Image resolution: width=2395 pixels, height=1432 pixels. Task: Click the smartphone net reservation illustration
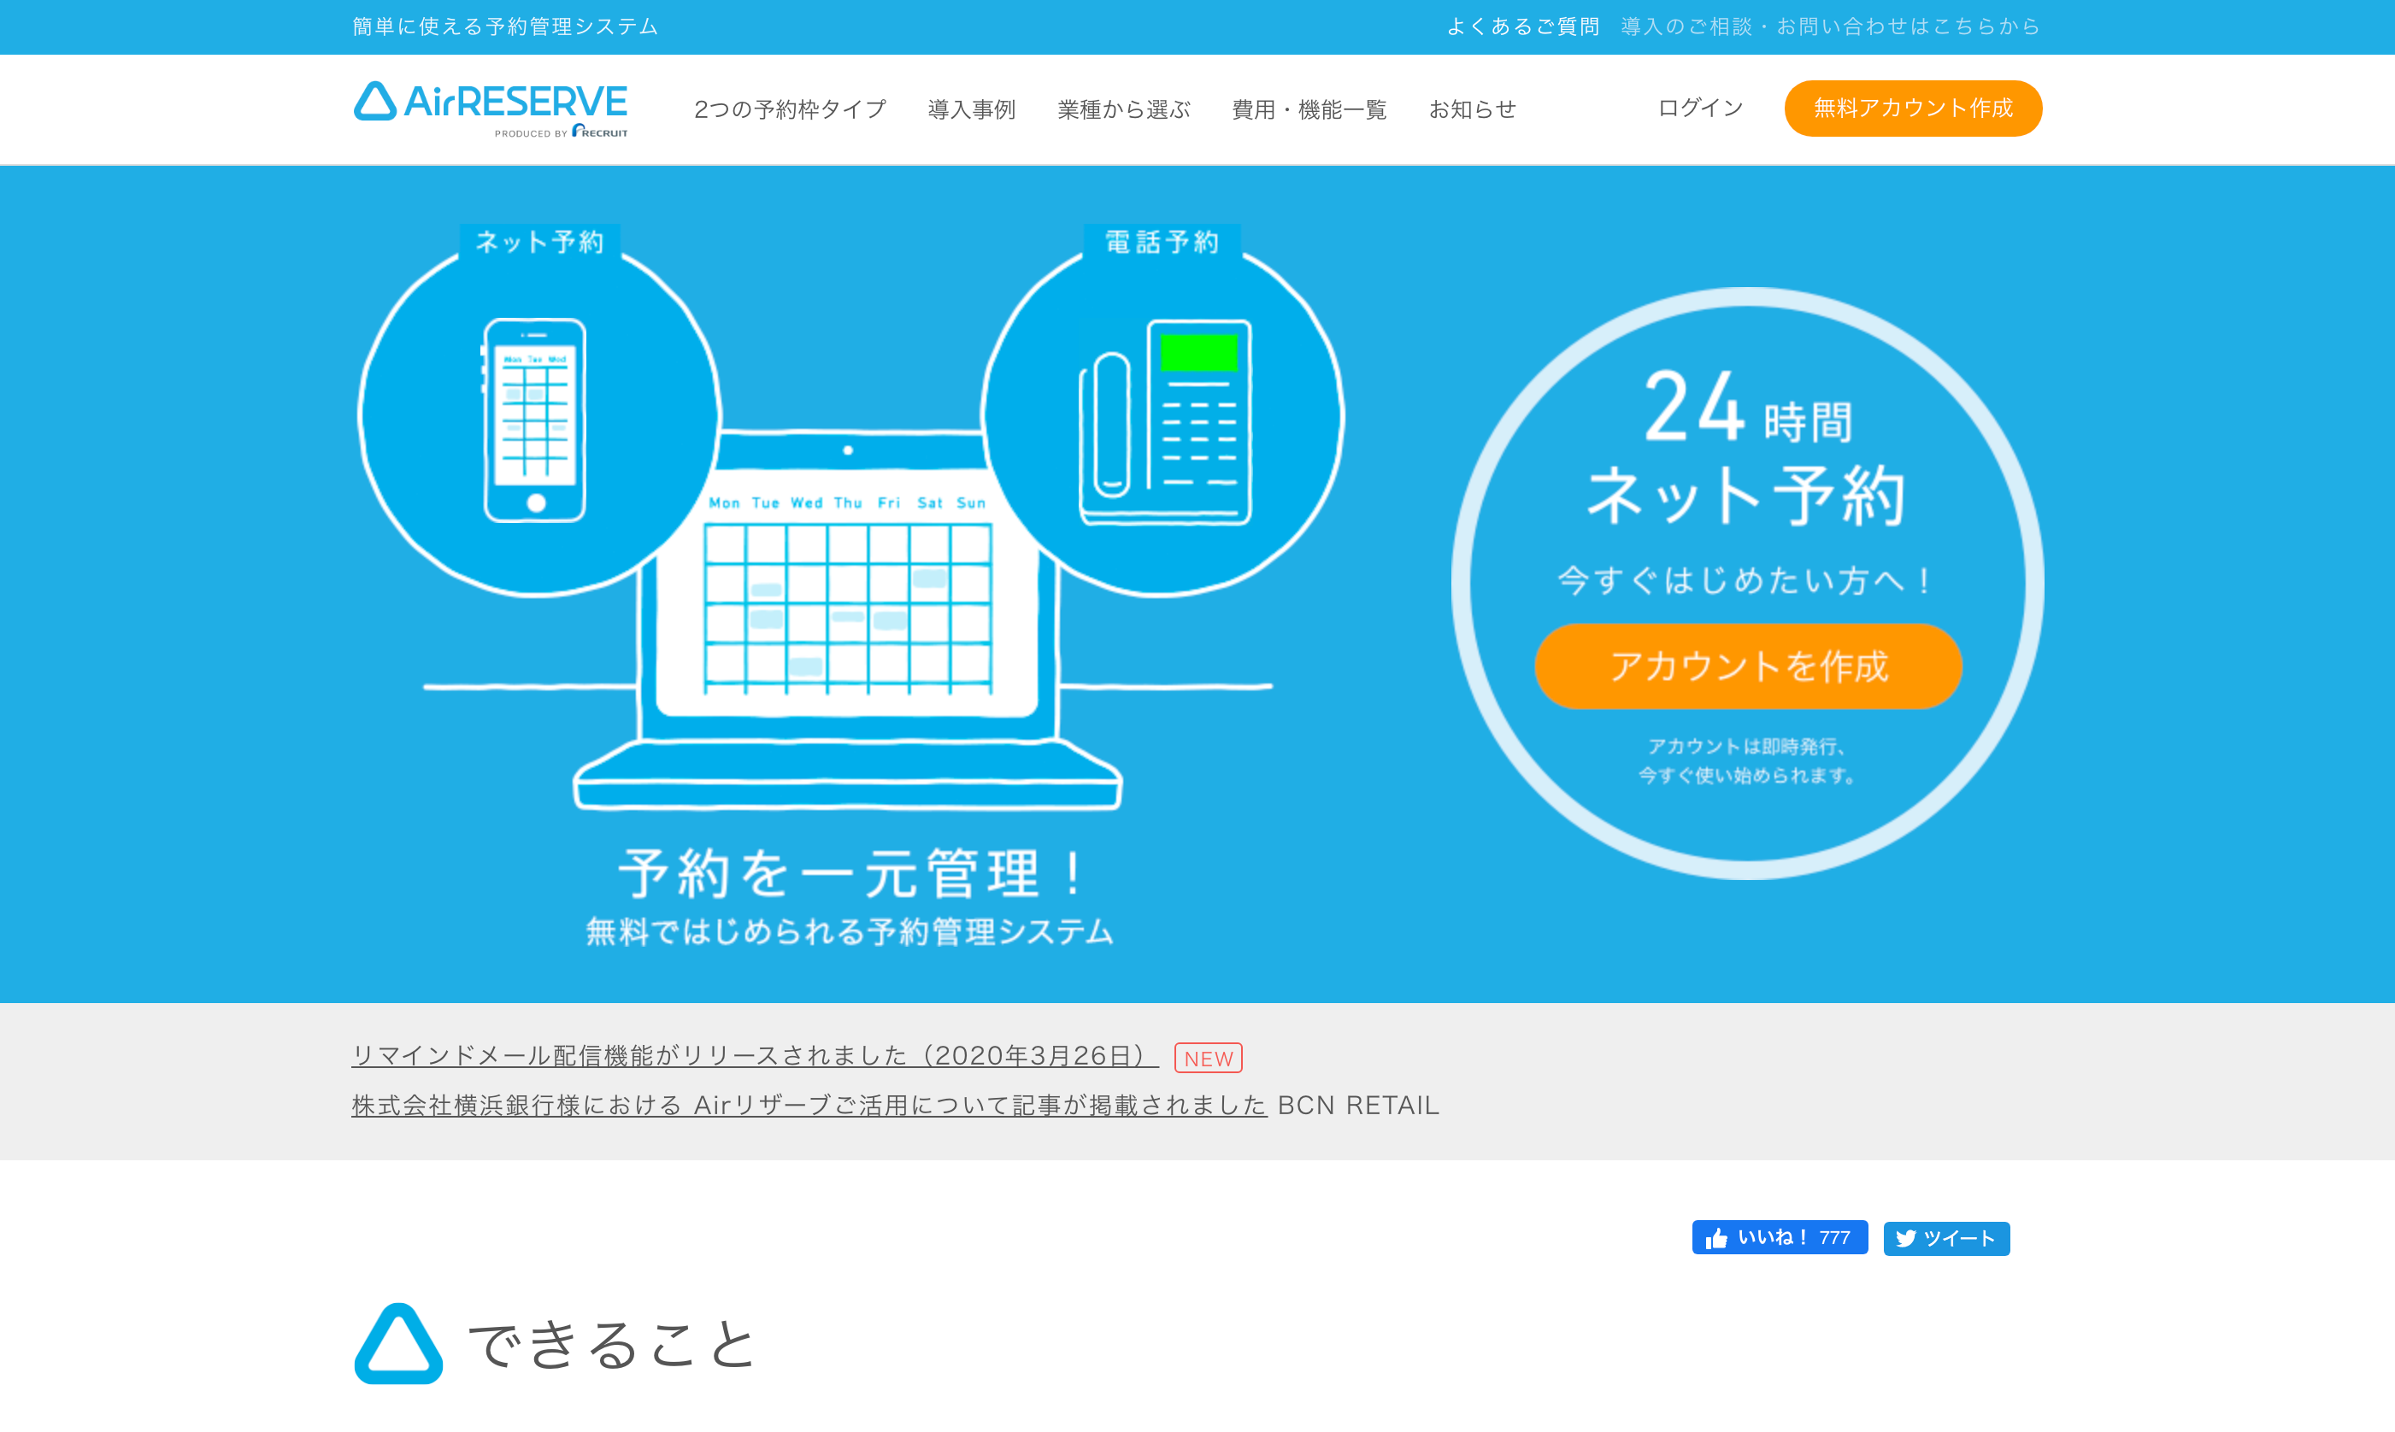535,420
